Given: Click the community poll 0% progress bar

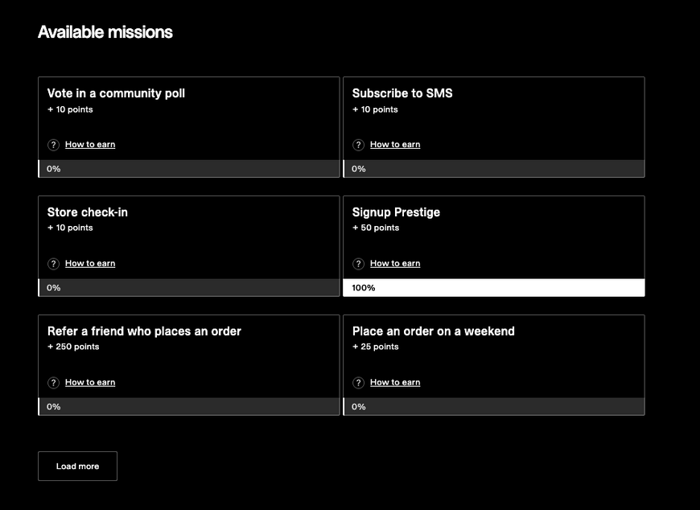Looking at the screenshot, I should point(188,169).
